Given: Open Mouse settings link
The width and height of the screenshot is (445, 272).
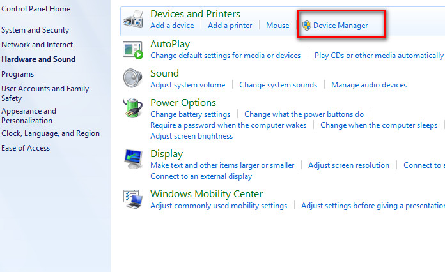Looking at the screenshot, I should 277,26.
